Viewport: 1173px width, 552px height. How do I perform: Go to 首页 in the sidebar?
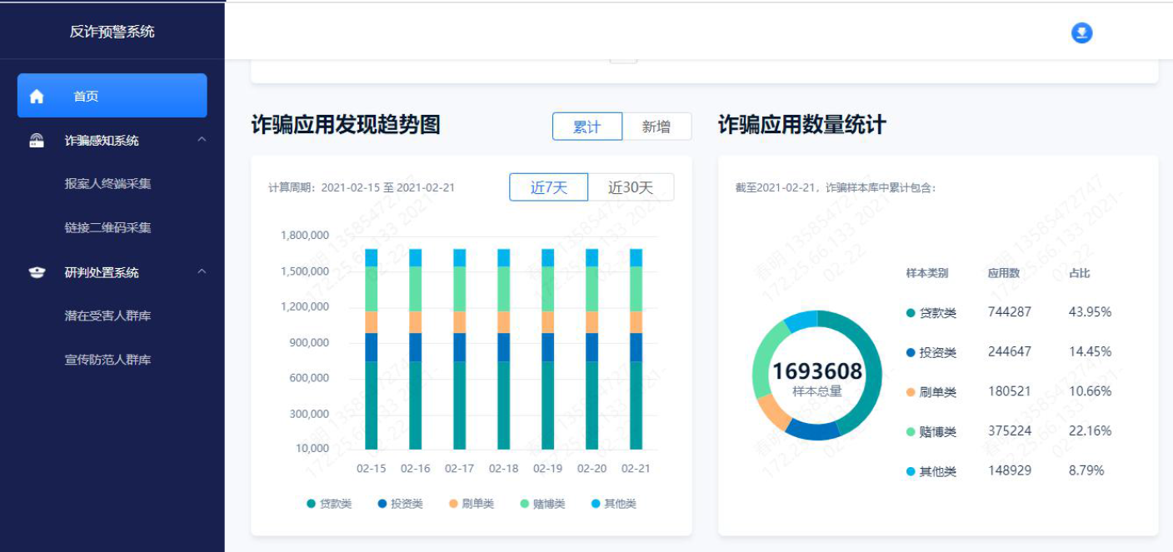(x=112, y=96)
